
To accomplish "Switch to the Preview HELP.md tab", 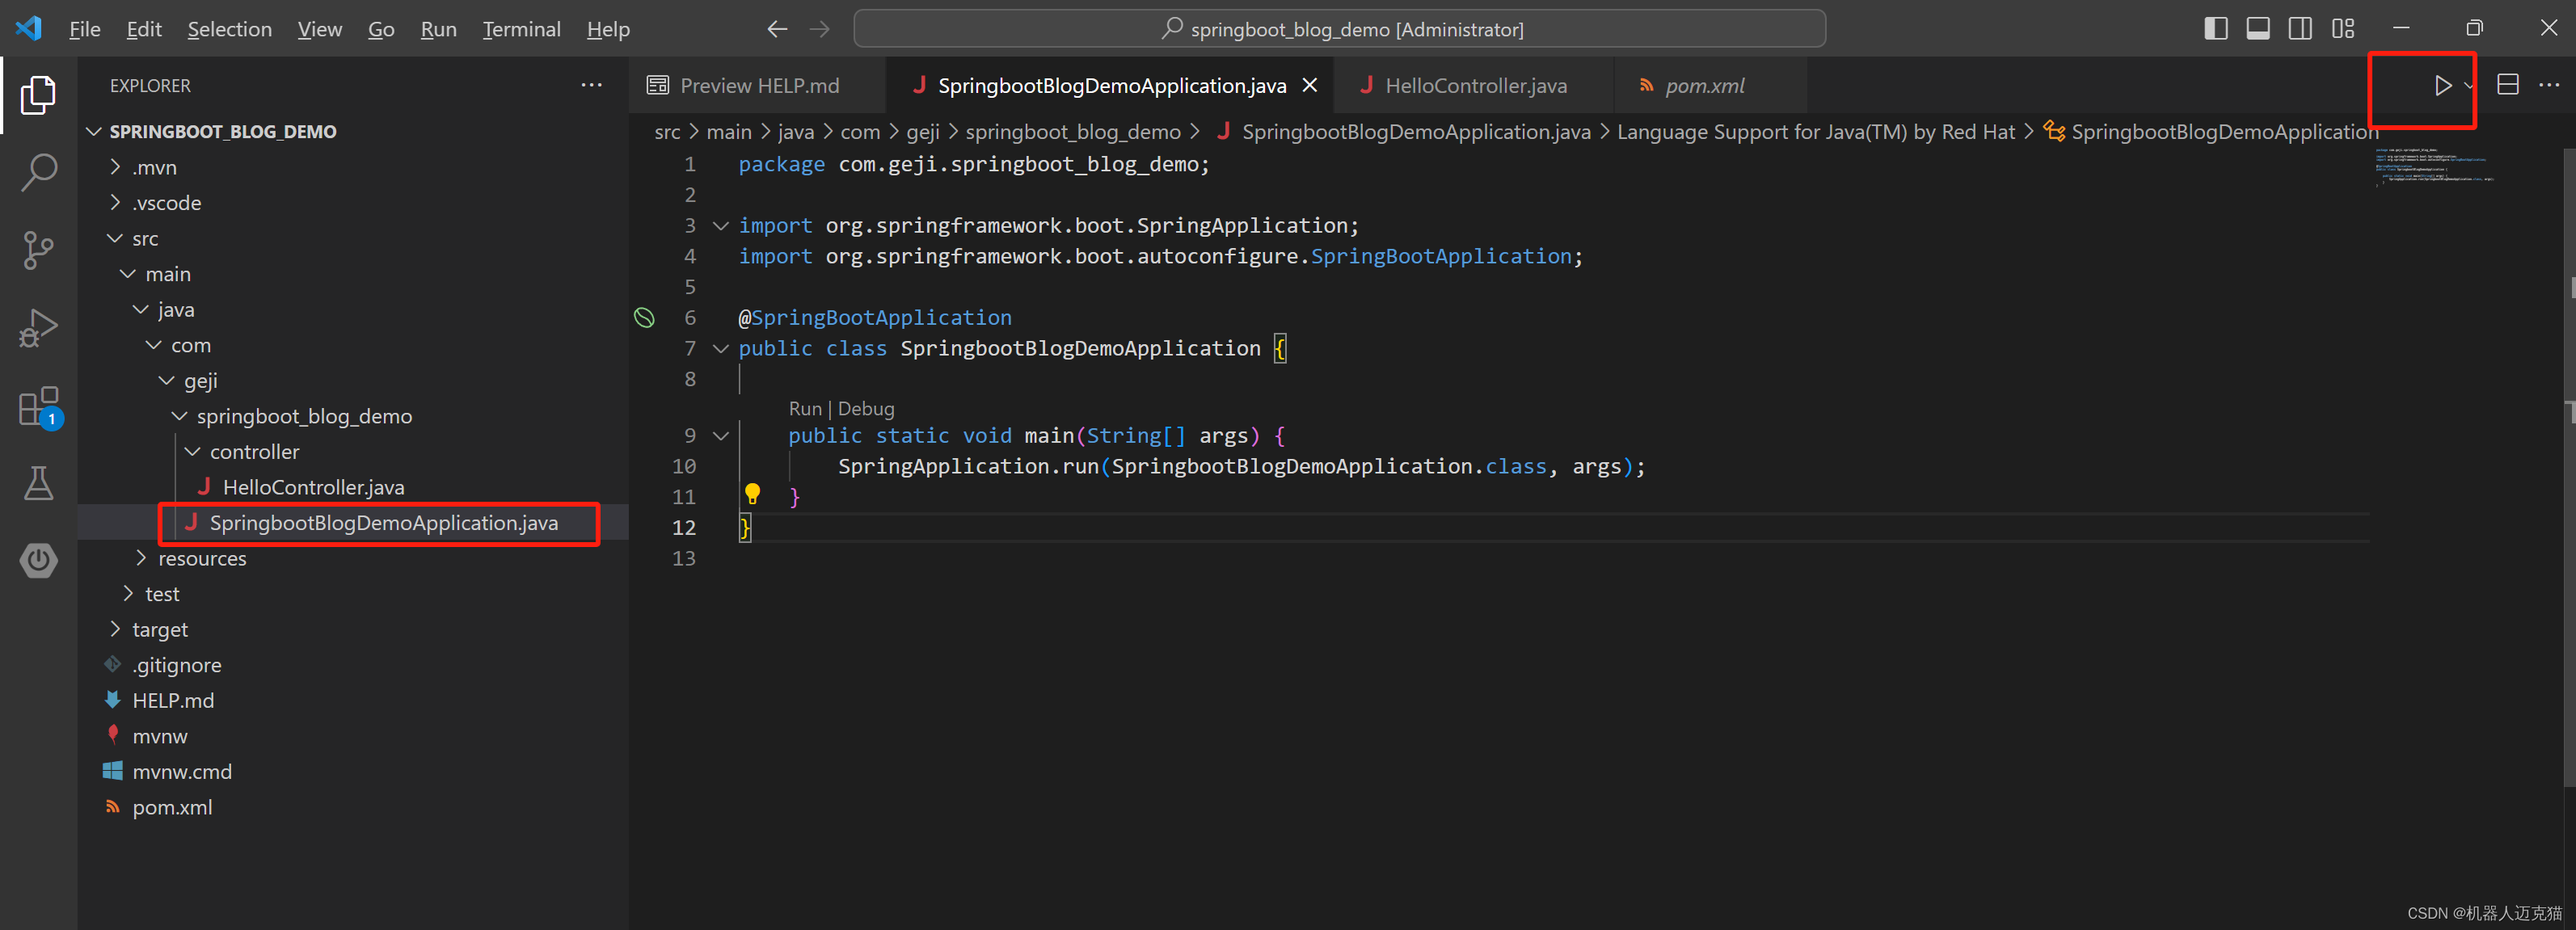I will coord(757,86).
